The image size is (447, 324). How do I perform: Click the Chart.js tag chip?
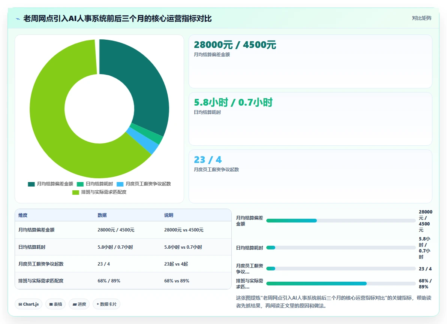[x=28, y=304]
